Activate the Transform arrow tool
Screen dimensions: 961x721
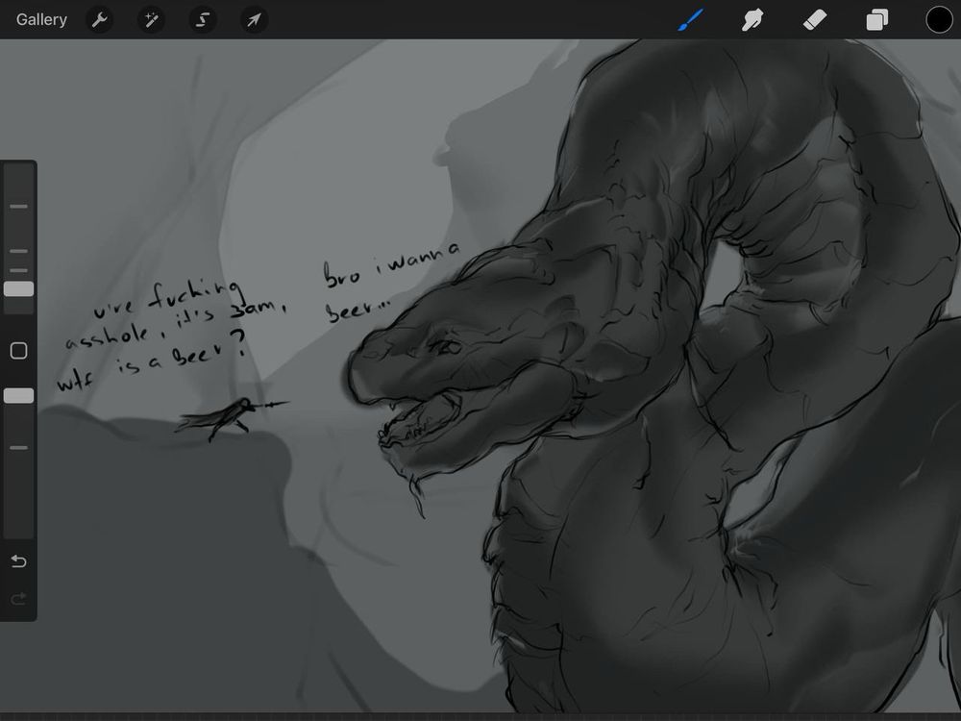point(254,19)
